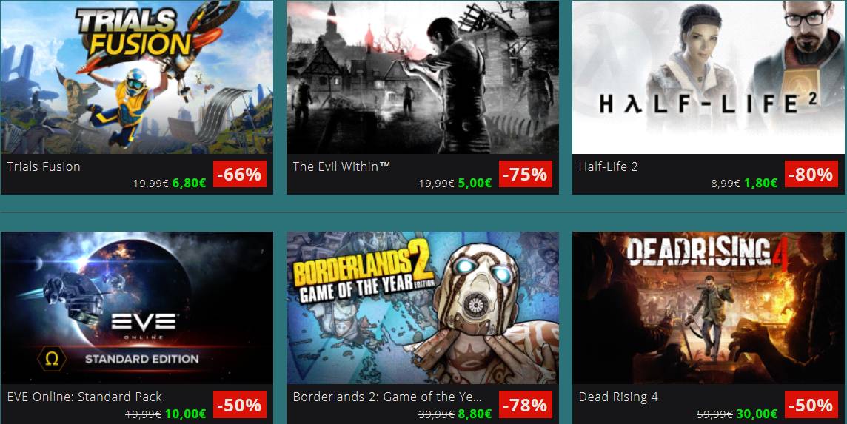The image size is (847, 424).
Task: Click the Trials Fusion title link
Action: click(44, 166)
